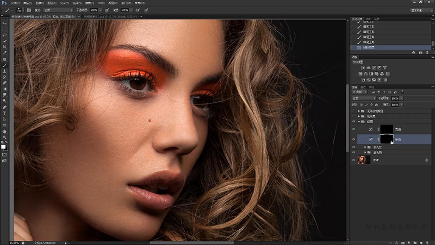This screenshot has width=435, height=245.
Task: Click the create new layer icon
Action: click(421, 243)
